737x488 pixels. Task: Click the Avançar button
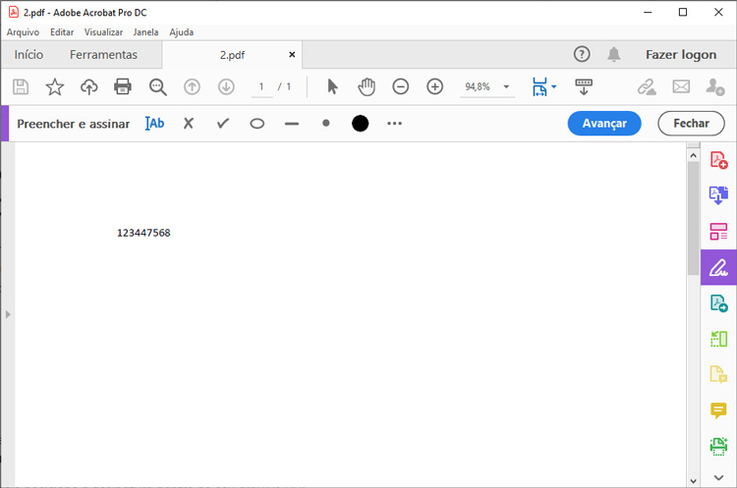[604, 123]
